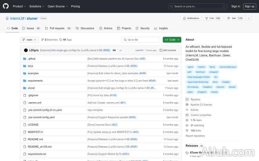259x161 pixels.
Task: Open the Issues tab
Action: pos(31,28)
